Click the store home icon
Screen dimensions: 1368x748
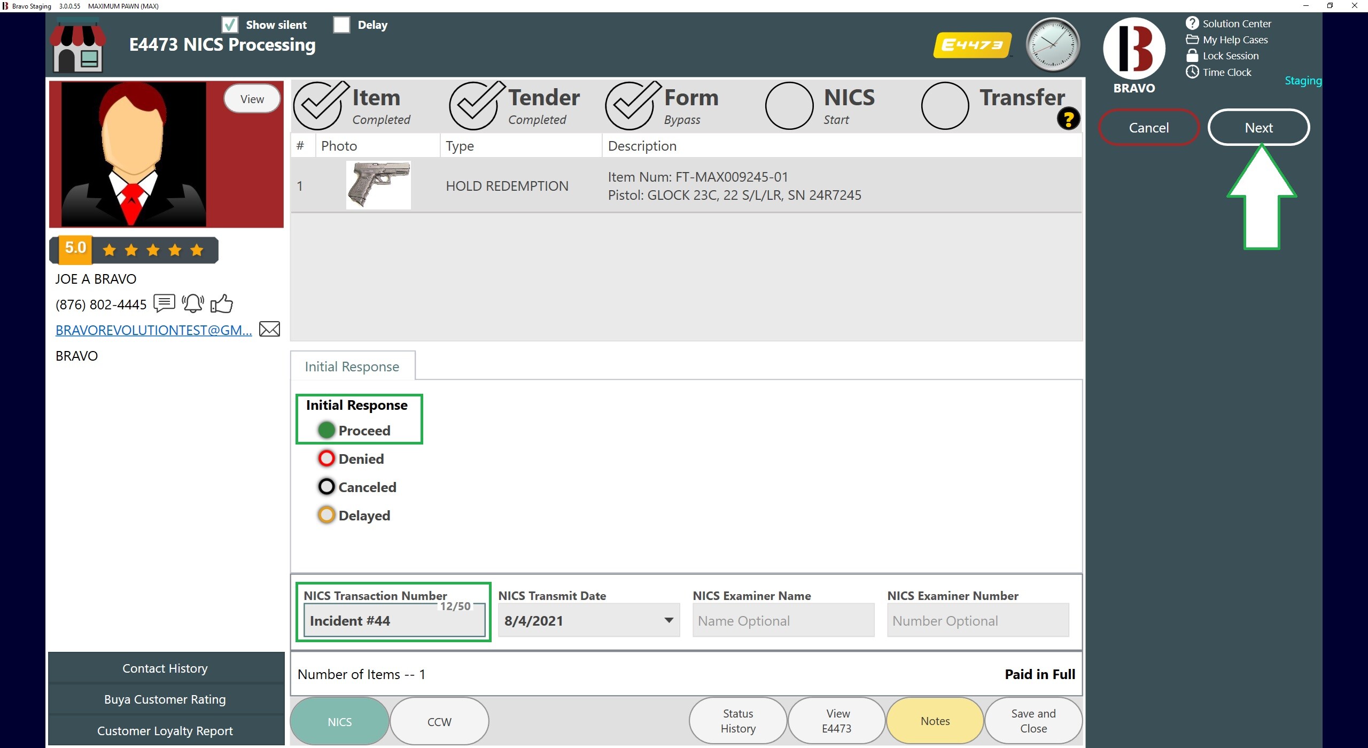pyautogui.click(x=78, y=46)
